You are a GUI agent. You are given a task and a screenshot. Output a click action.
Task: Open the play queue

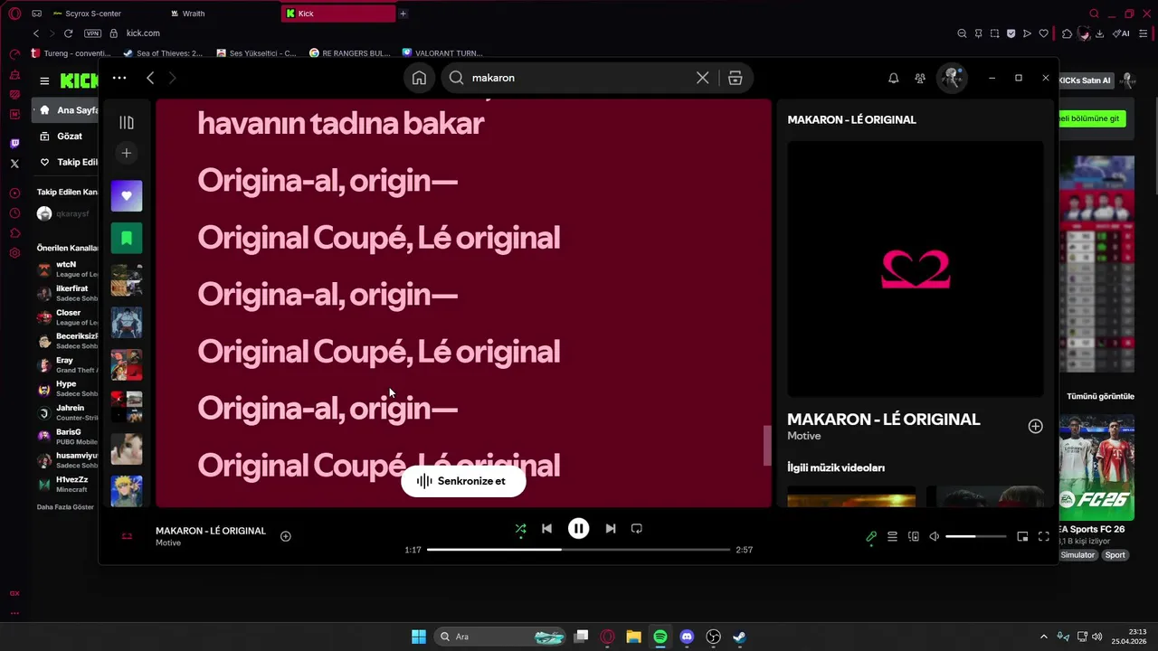coord(892,536)
